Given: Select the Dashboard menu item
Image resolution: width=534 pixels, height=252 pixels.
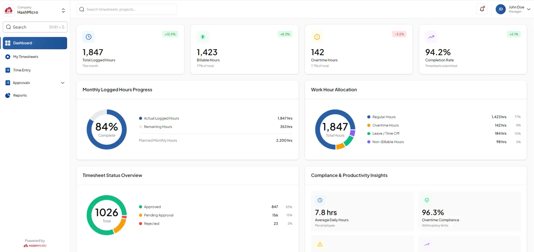Looking at the screenshot, I should point(35,43).
